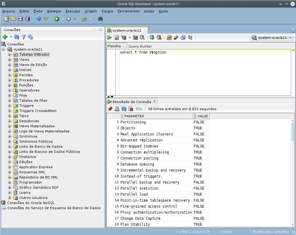Image resolution: width=296 pixels, height=235 pixels.
Task: Click the Open file folder icon
Action: click(14, 19)
